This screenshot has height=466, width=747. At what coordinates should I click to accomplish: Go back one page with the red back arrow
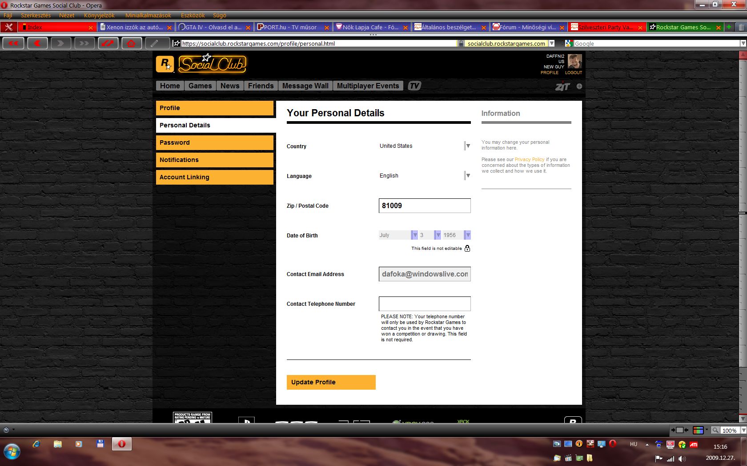coord(37,43)
